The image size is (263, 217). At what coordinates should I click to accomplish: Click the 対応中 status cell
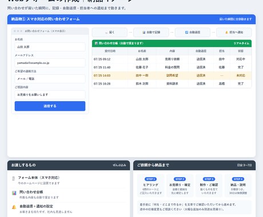click(241, 59)
